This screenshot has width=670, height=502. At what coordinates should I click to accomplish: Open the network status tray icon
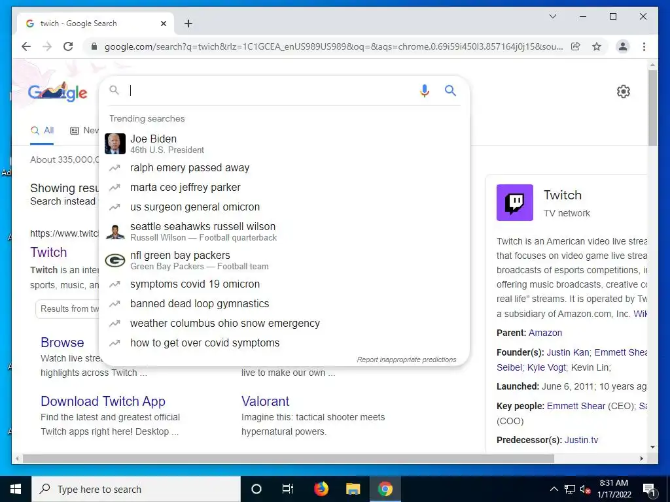(x=570, y=489)
